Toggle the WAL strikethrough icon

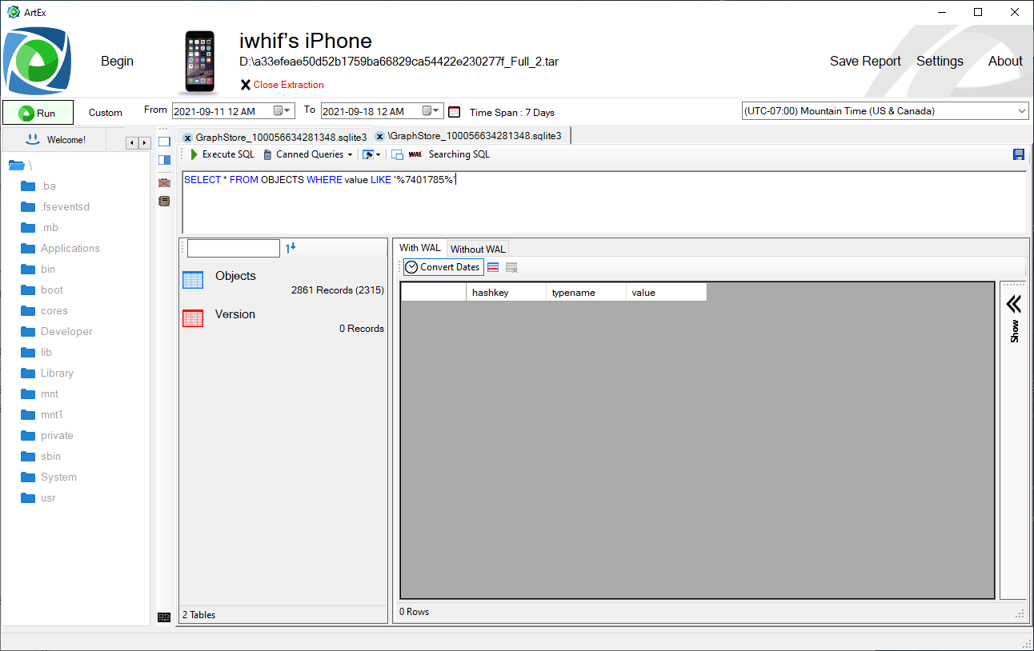[415, 154]
